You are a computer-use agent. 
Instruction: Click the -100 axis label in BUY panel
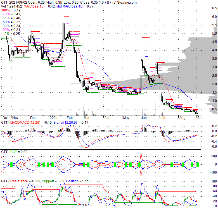[x=214, y=172]
